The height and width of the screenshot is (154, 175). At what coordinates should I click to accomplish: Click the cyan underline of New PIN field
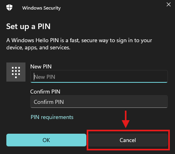99,82
